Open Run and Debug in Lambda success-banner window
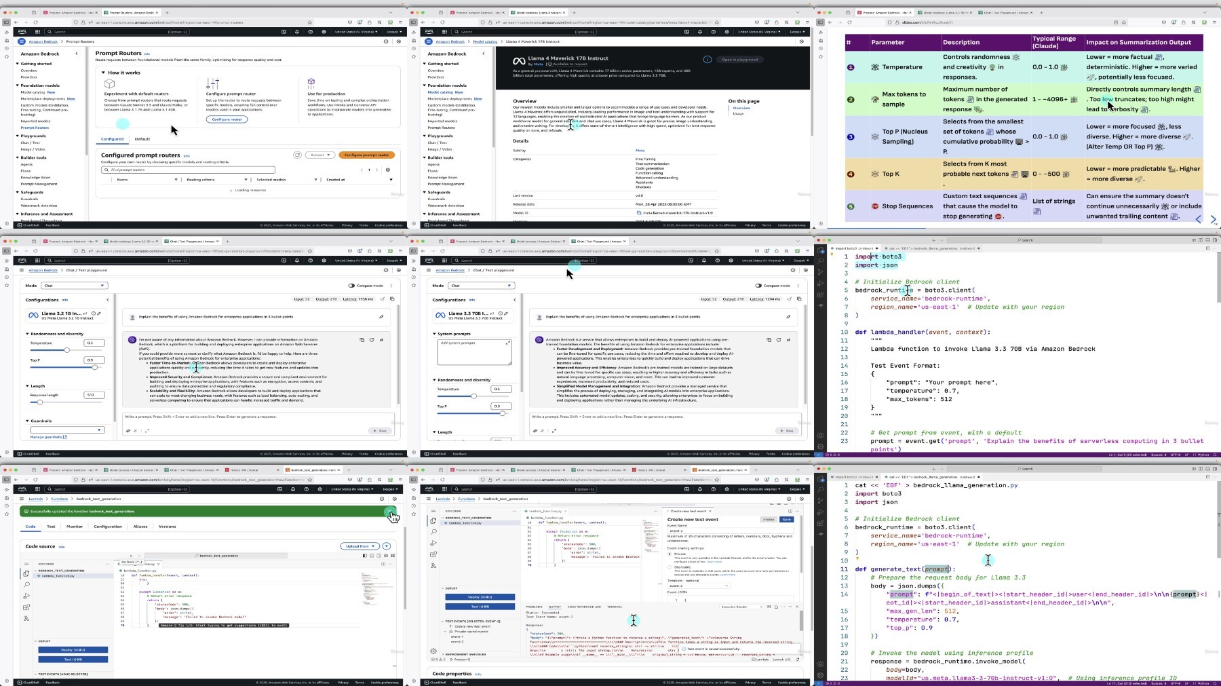This screenshot has width=1221, height=686. pos(26,596)
